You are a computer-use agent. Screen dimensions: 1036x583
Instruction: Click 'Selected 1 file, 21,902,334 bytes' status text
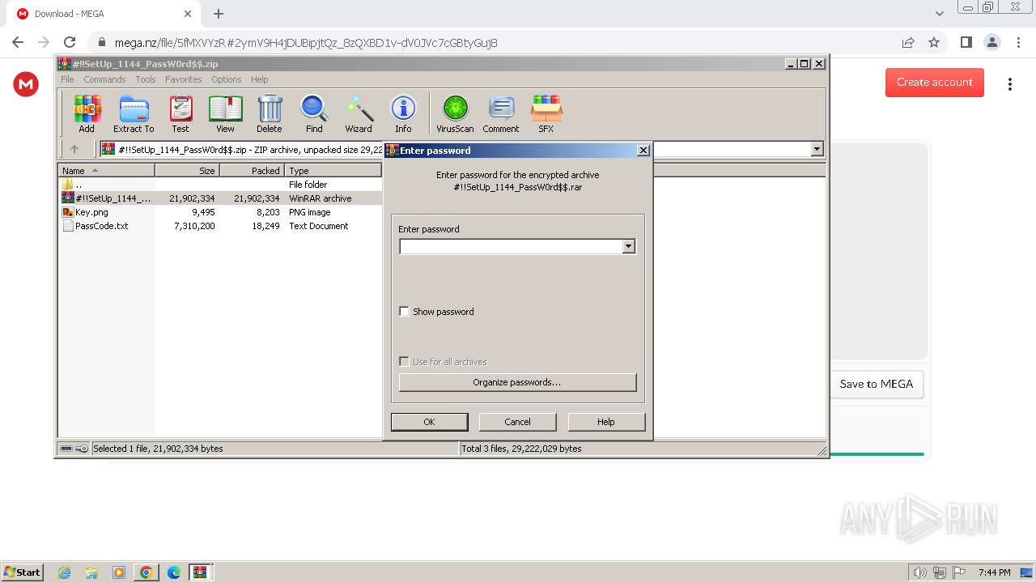(x=158, y=449)
